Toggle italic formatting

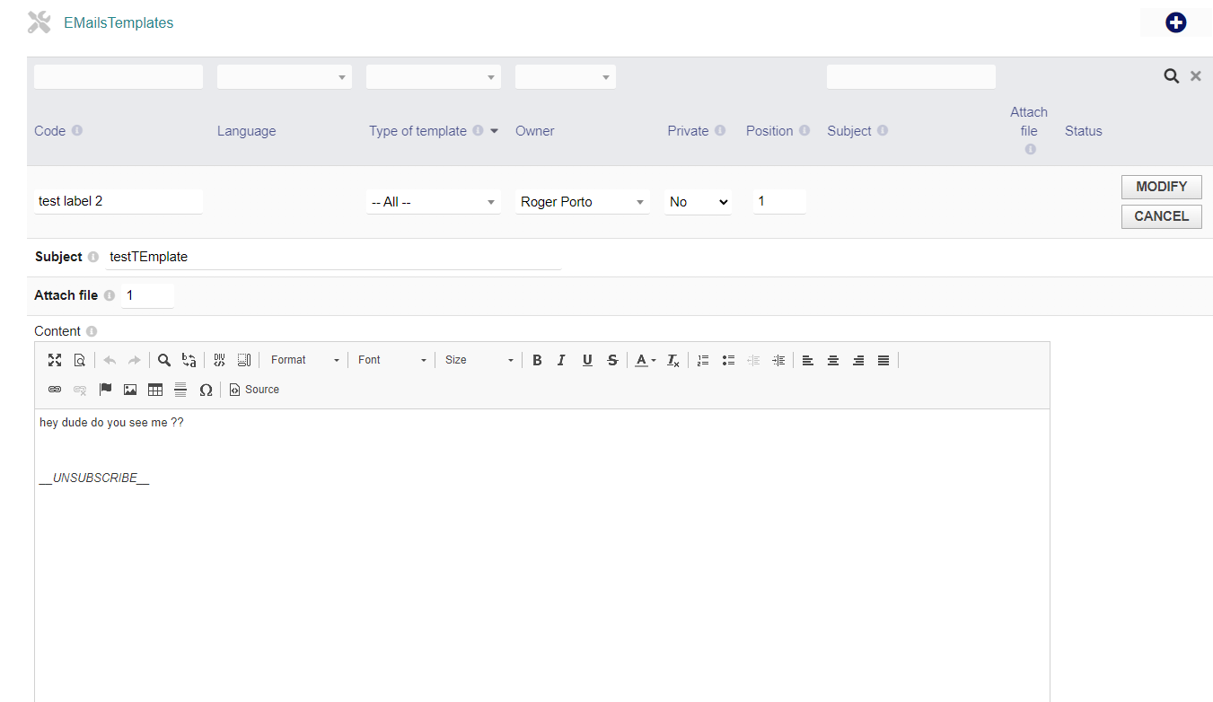click(x=561, y=360)
